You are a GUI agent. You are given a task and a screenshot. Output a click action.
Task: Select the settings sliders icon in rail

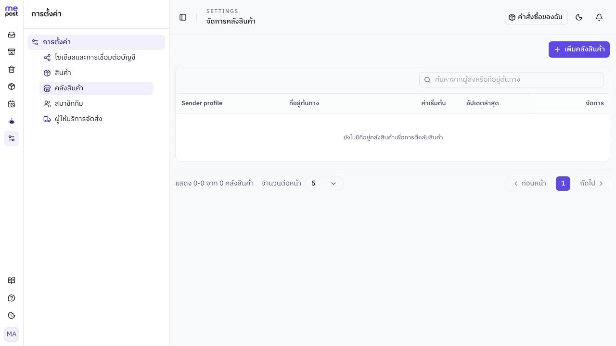(x=12, y=138)
